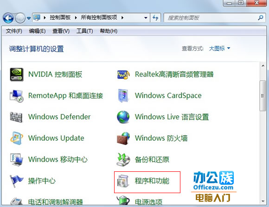Open the 文件(F) menu

click(x=14, y=31)
